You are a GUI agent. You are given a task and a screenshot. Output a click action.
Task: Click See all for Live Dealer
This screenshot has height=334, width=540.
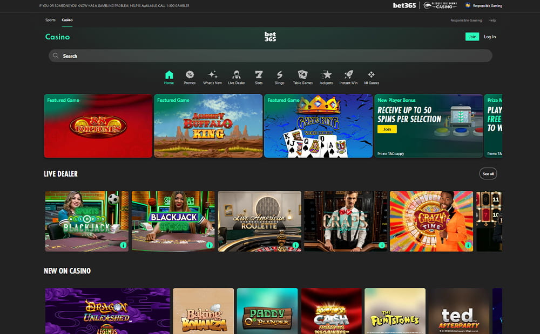coord(488,174)
